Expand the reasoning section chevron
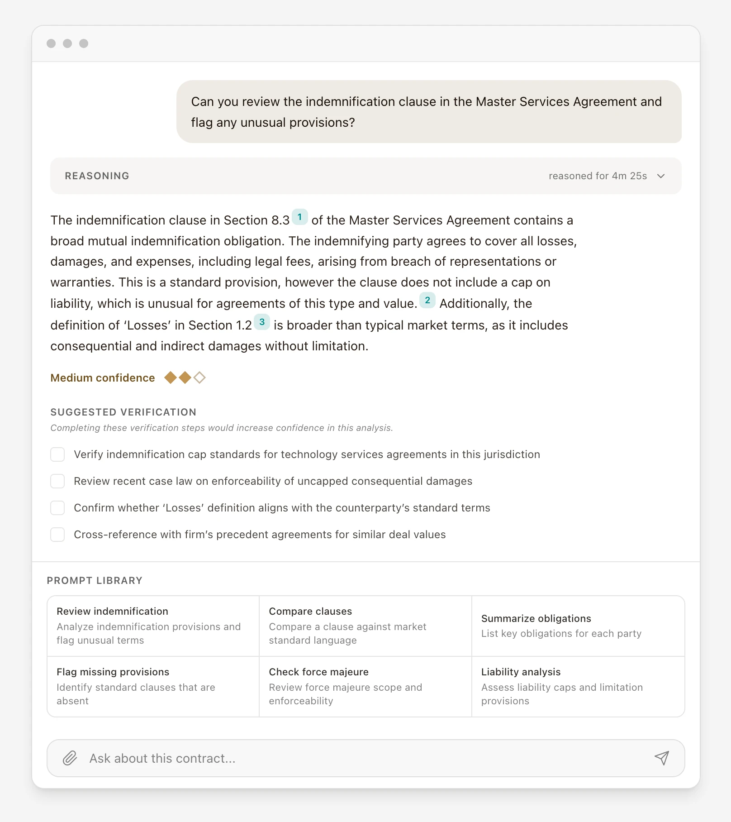 [661, 176]
